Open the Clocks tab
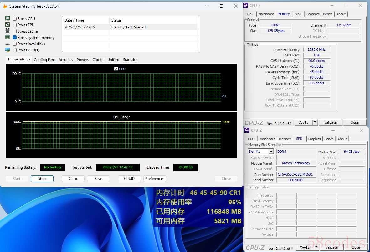This screenshot has height=252, width=370. (x=98, y=60)
